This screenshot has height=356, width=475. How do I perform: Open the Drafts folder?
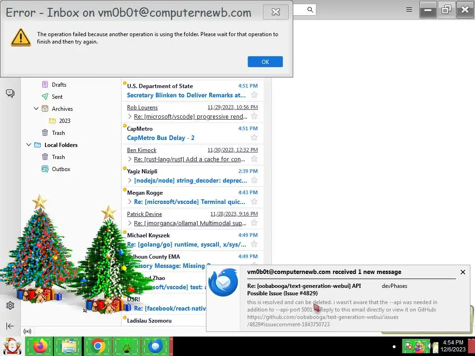tap(59, 85)
